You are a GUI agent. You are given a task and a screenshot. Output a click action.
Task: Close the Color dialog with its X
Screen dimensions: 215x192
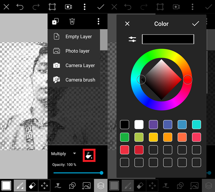(127, 24)
